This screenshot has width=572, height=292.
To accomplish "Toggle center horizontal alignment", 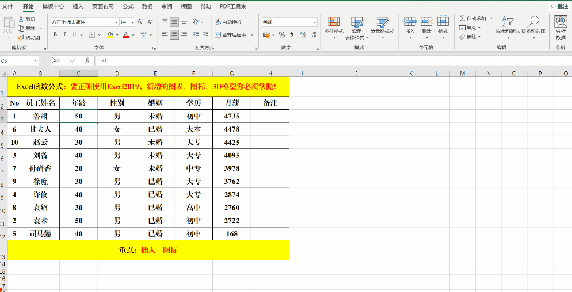I will [174, 34].
